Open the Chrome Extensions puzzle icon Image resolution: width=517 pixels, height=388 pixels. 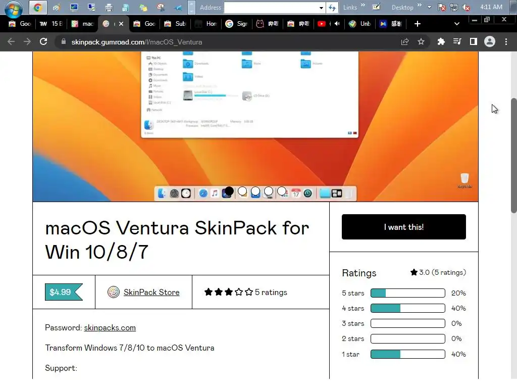[x=441, y=41]
